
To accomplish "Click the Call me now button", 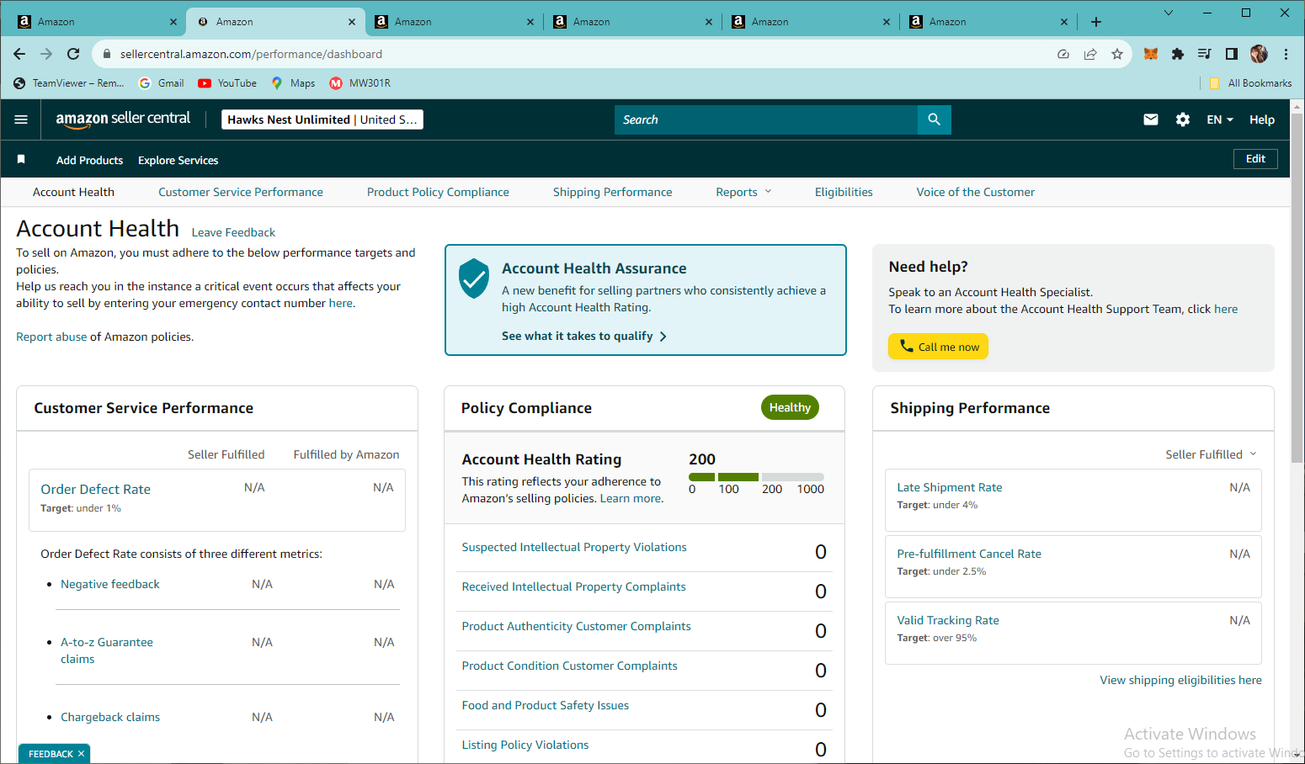I will pos(939,347).
